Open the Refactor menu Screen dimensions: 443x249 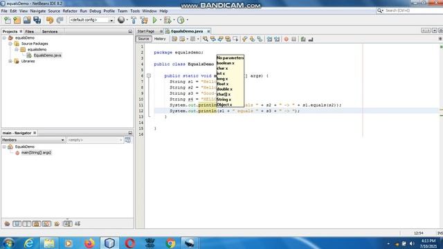70,11
